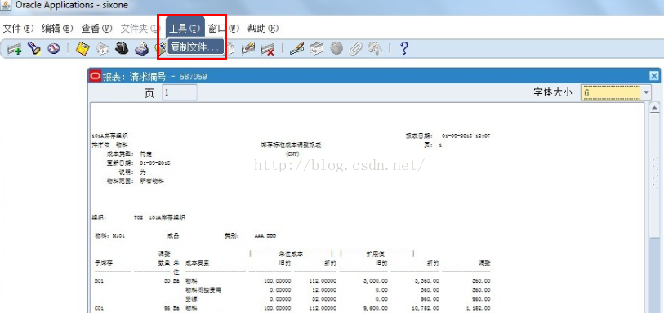Screen dimensions: 664x313
Task: Click the Delete record red X icon
Action: [x=268, y=49]
